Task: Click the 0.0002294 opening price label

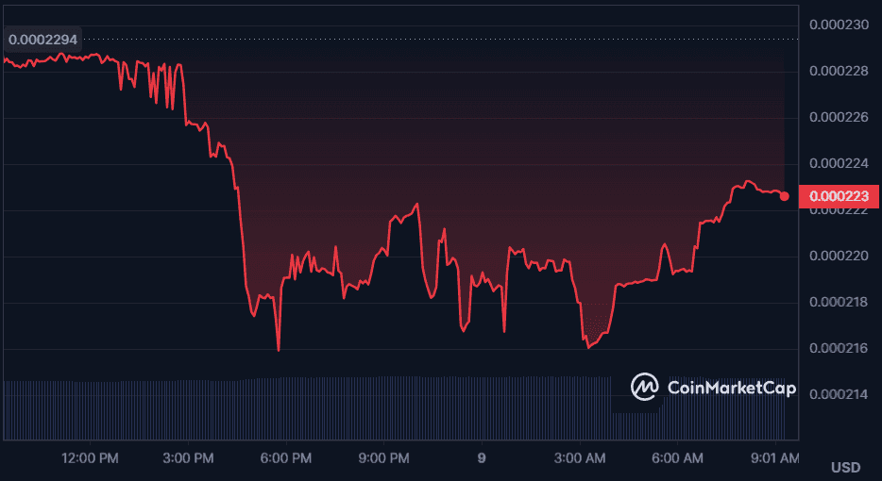Action: (x=43, y=40)
